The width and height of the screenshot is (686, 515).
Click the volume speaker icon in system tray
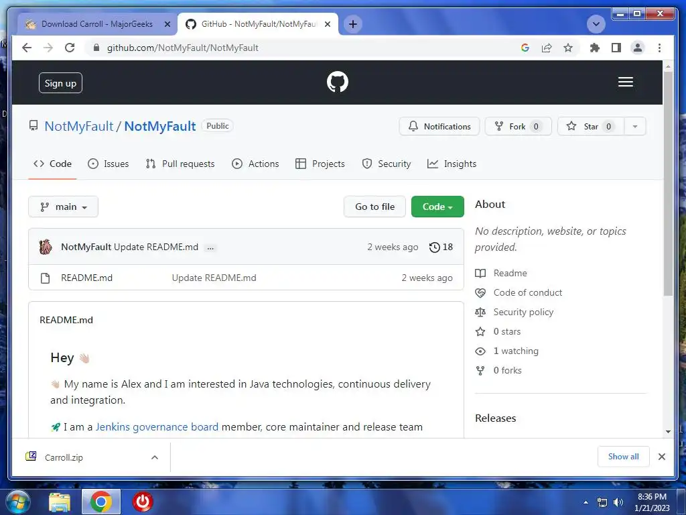(x=618, y=502)
